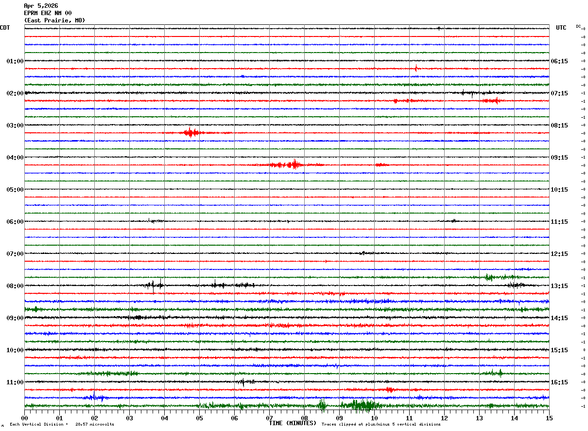
Task: Click minute tick label '12' on x-axis
Action: tap(444, 418)
